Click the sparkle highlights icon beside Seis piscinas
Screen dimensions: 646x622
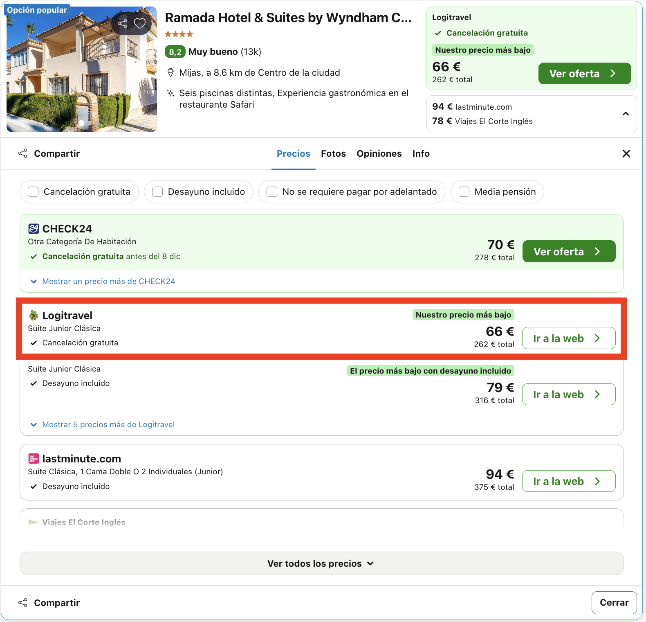click(x=171, y=93)
